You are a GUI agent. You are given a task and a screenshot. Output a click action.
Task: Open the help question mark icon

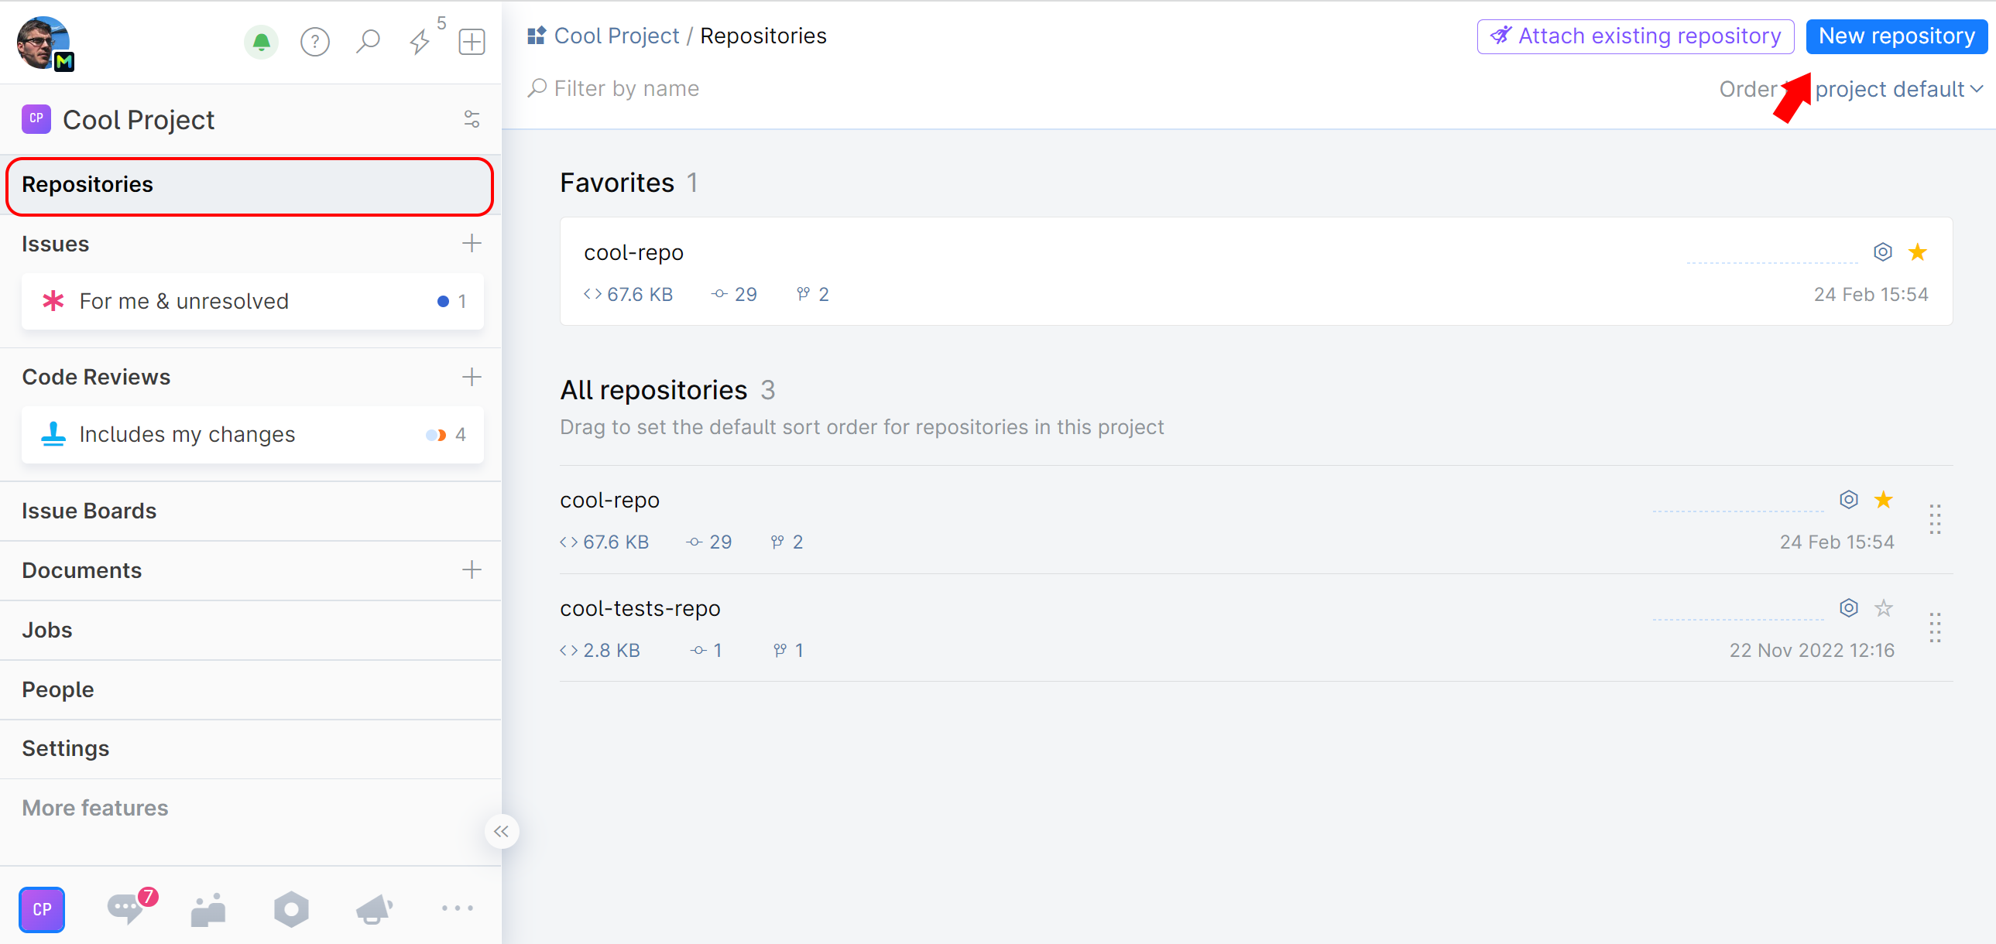pos(315,42)
